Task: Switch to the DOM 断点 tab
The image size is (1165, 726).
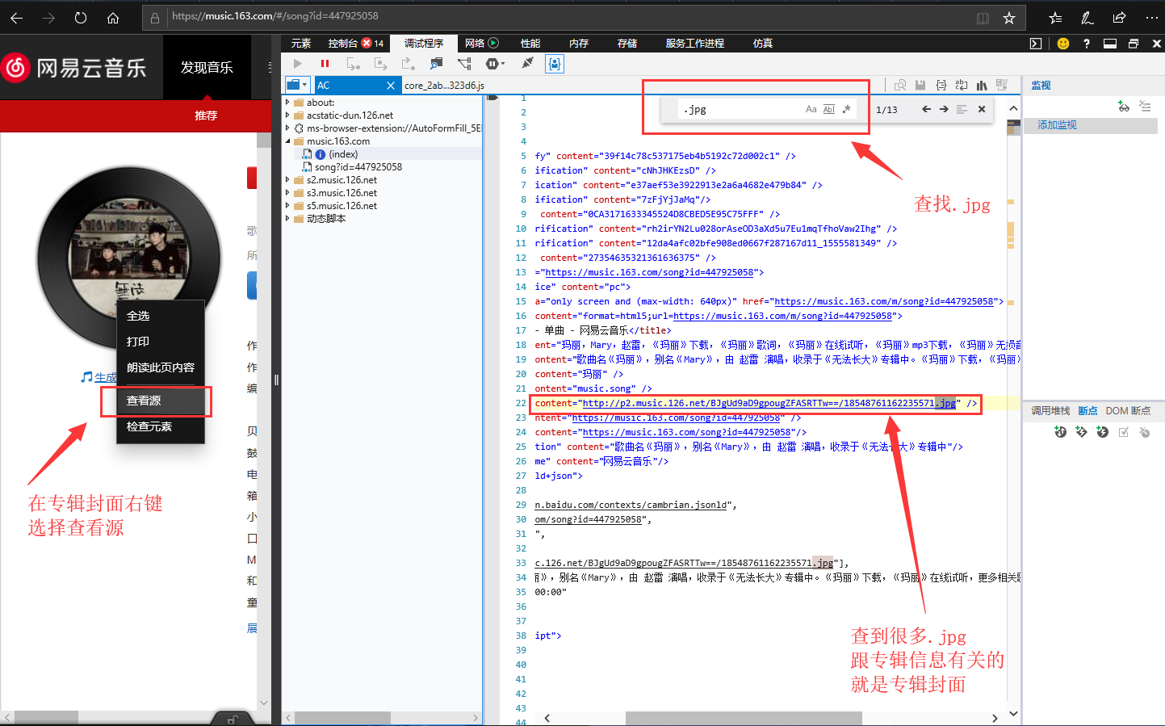Action: 1128,411
